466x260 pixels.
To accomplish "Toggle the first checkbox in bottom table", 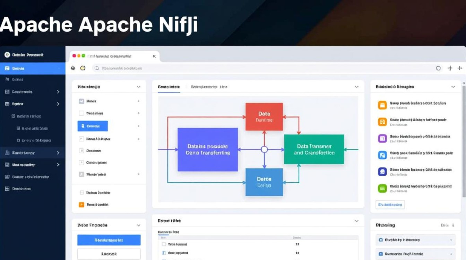I will click(x=164, y=244).
